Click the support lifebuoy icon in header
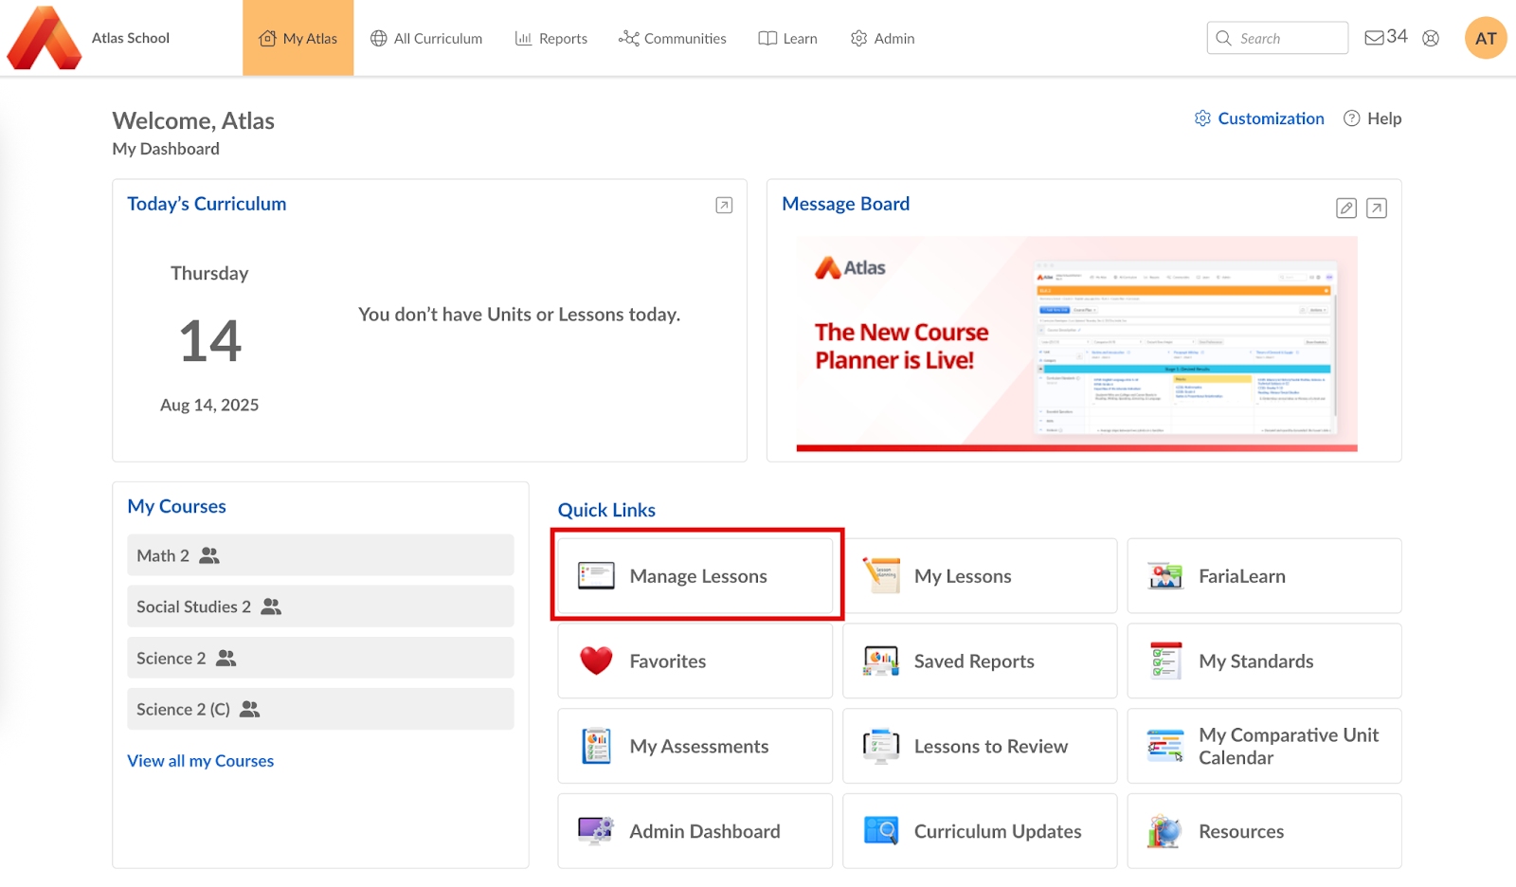This screenshot has height=887, width=1516. pos(1431,38)
